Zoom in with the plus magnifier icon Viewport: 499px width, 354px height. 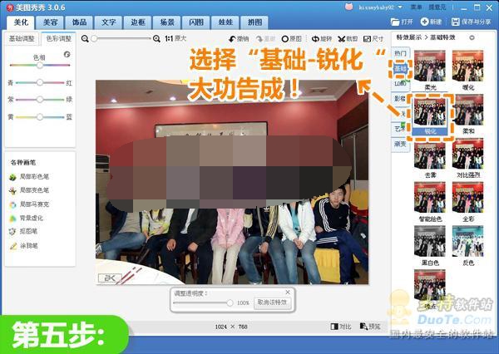(156, 39)
